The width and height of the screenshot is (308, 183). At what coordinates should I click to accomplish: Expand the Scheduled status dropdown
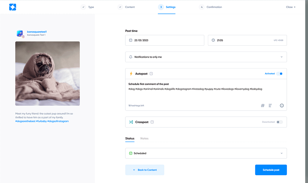point(281,153)
